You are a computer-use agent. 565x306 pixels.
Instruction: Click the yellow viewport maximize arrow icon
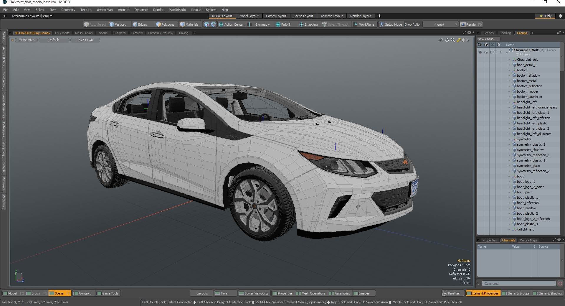point(458,40)
